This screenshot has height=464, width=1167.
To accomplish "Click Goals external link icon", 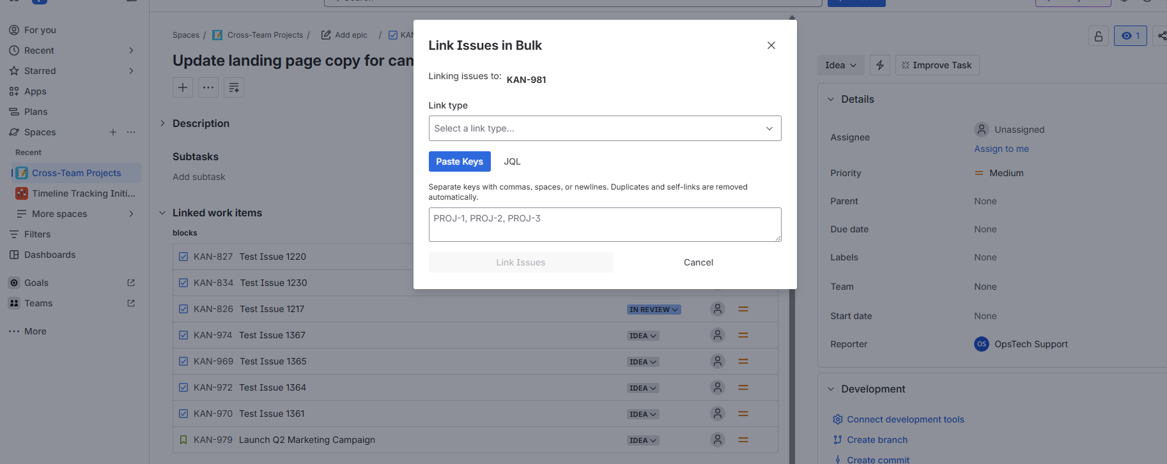I will [x=131, y=283].
